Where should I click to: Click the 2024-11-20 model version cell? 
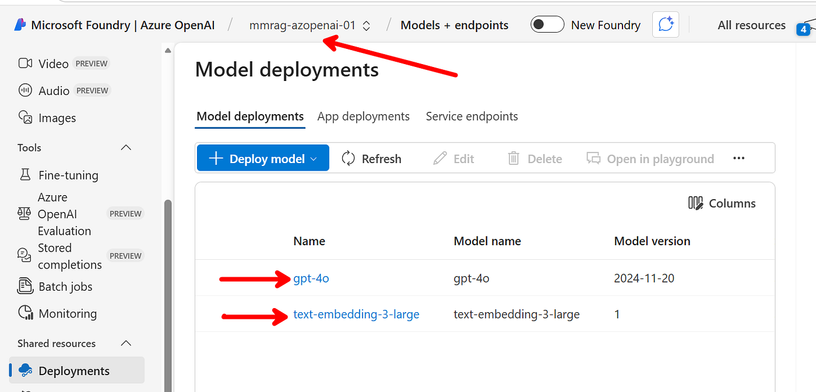tap(644, 278)
